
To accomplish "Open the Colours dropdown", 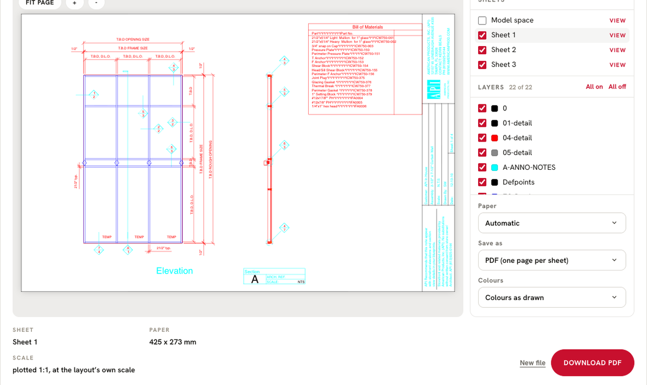I will pyautogui.click(x=552, y=298).
